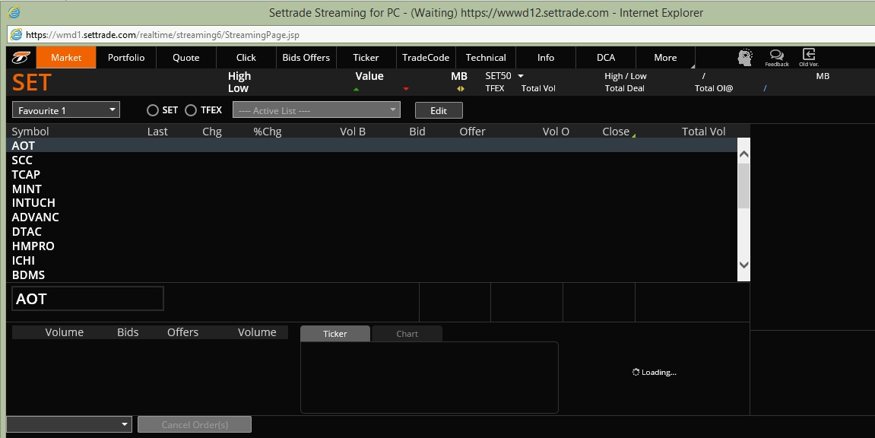Viewport: 875px width, 438px height.
Task: Select the HMPRO row in the watchlist
Action: click(x=372, y=246)
